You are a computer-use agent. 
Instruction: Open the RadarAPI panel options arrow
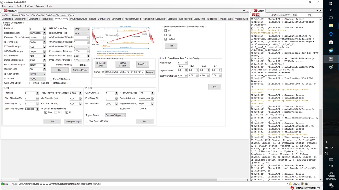pyautogui.click(x=244, y=11)
